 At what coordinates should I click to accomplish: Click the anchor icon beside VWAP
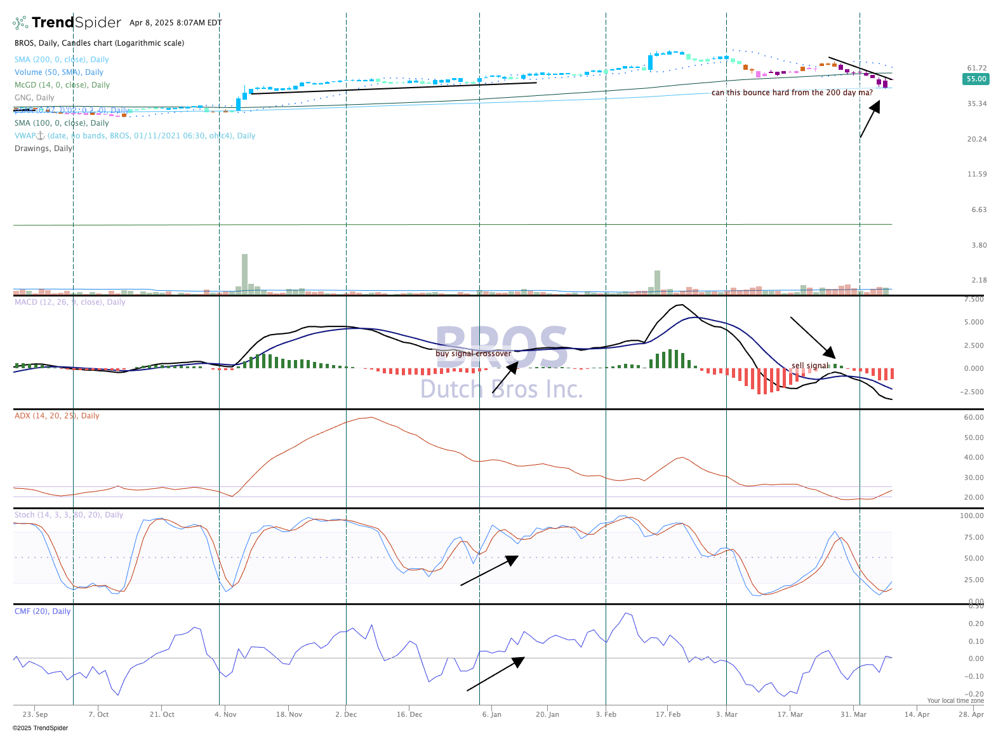coord(40,135)
